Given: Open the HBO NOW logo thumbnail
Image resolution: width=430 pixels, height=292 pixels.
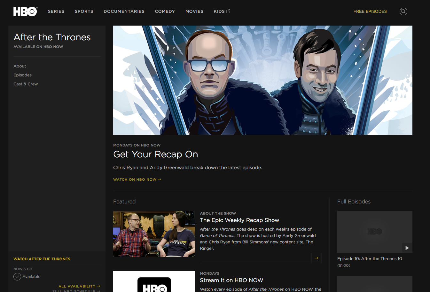Looking at the screenshot, I should click(x=154, y=281).
